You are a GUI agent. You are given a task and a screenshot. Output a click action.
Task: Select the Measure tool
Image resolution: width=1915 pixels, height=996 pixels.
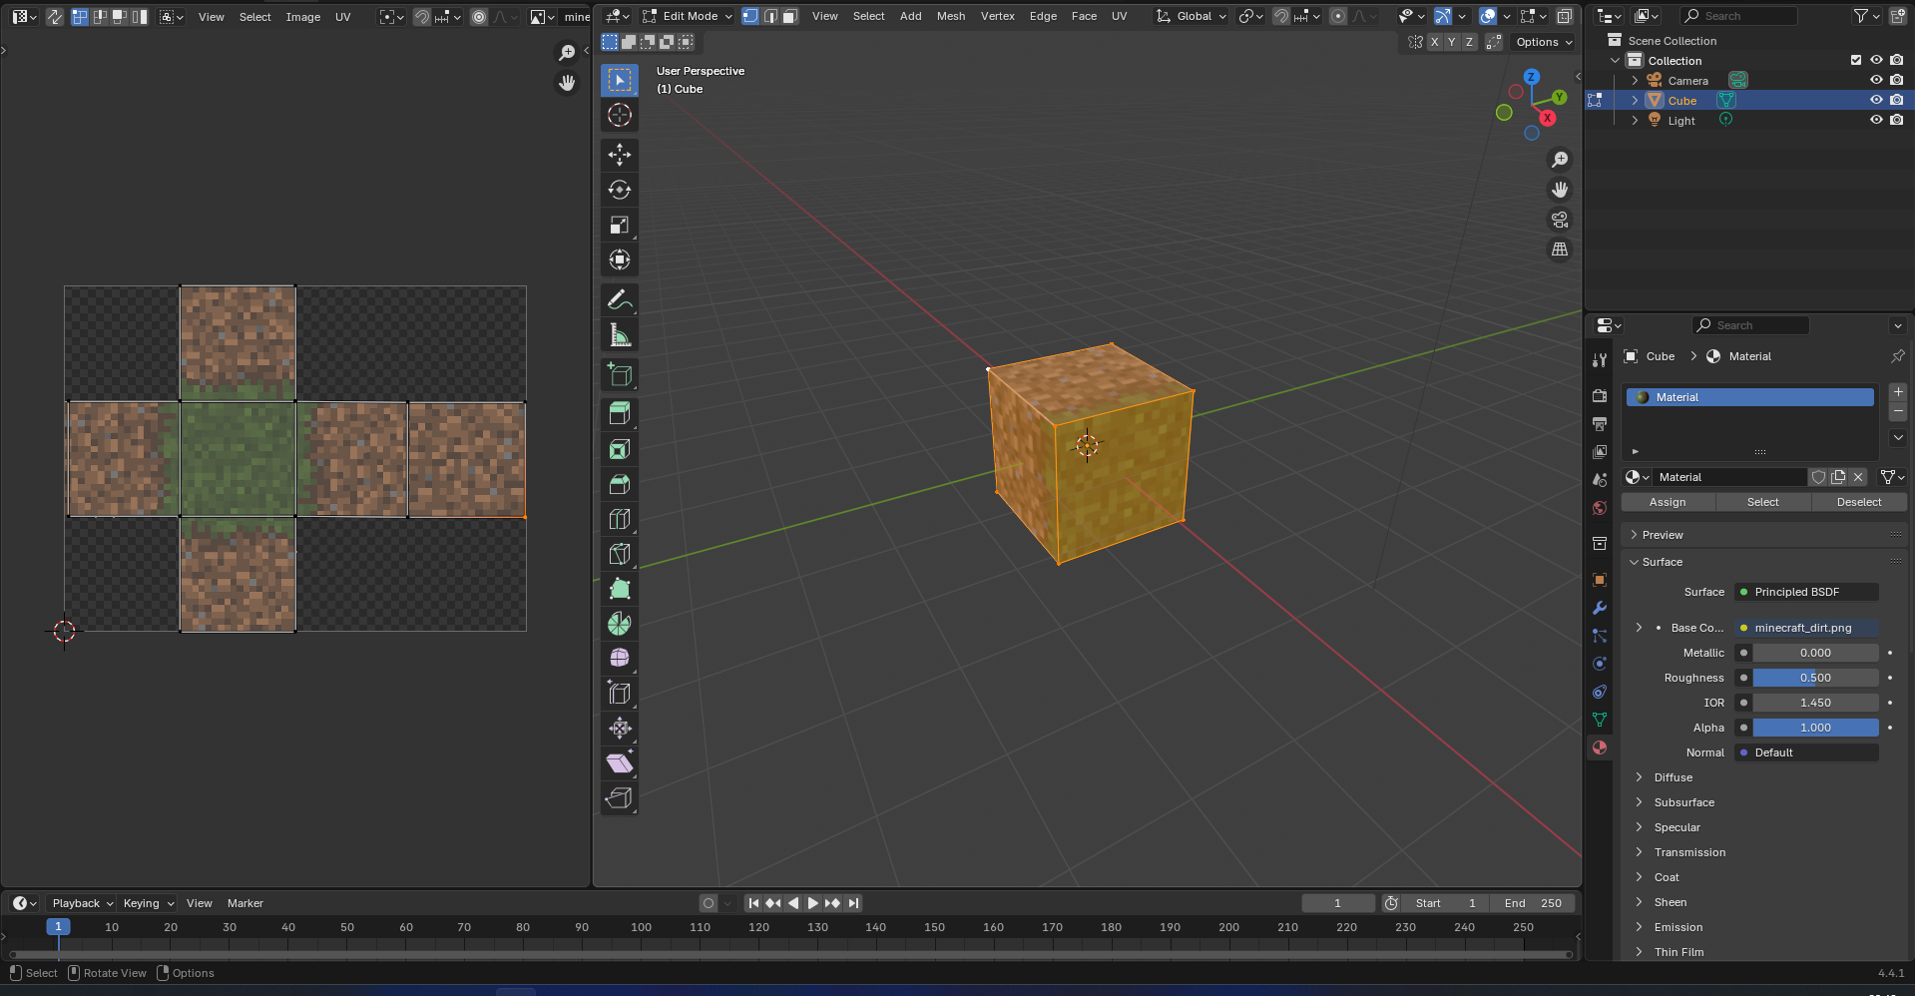[x=620, y=335]
